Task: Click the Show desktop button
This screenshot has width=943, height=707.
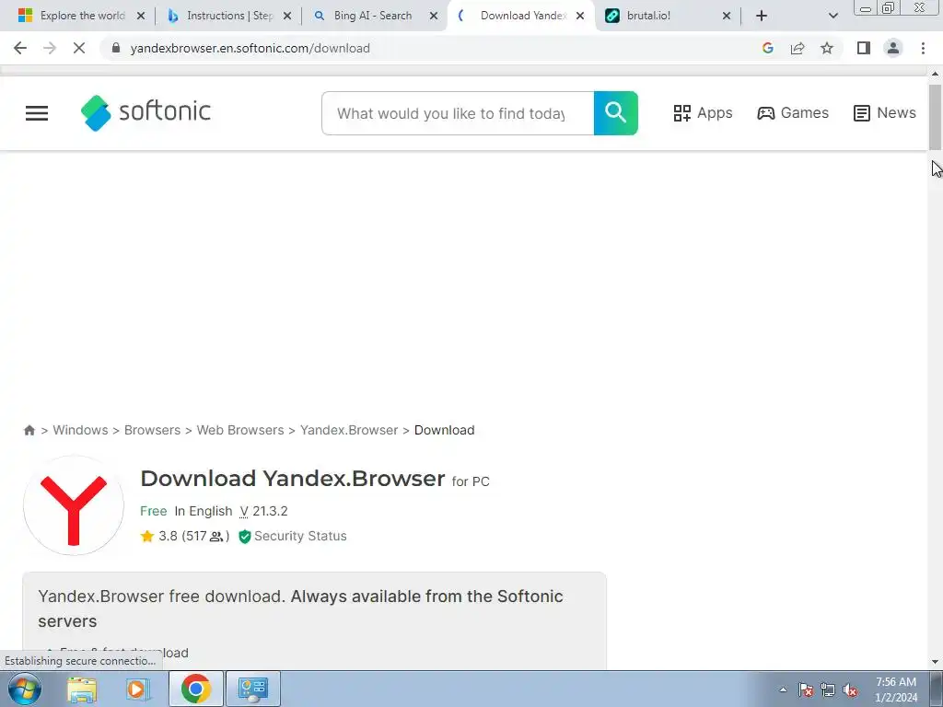Action: click(x=937, y=689)
